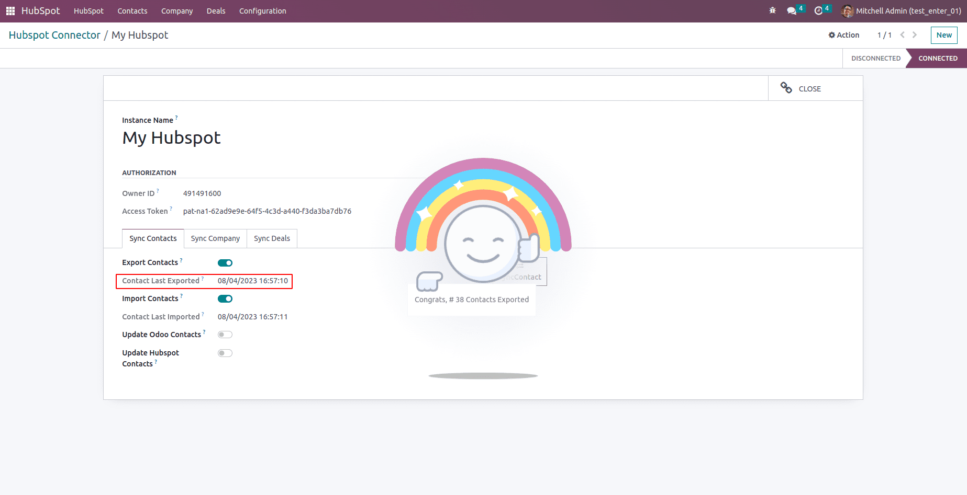Image resolution: width=967 pixels, height=495 pixels.
Task: Select the CONNECTED status
Action: (938, 58)
